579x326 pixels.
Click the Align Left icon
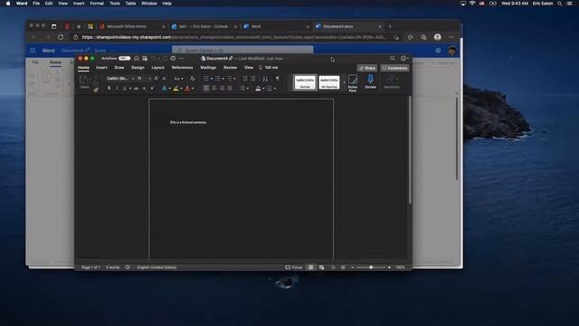click(206, 89)
